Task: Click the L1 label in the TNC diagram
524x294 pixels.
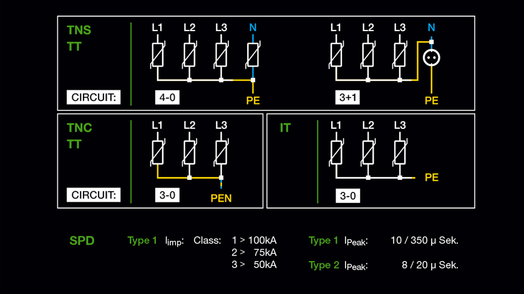Action: click(x=157, y=125)
